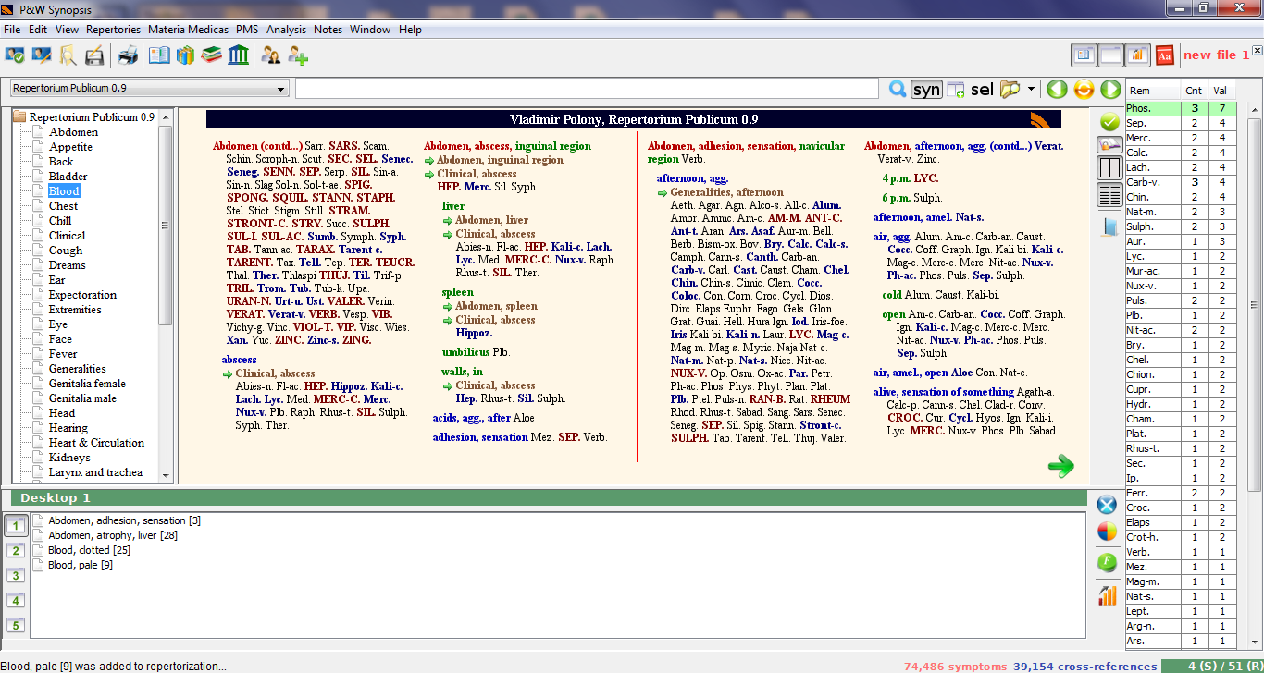
Task: Toggle the syn button
Action: [x=925, y=89]
